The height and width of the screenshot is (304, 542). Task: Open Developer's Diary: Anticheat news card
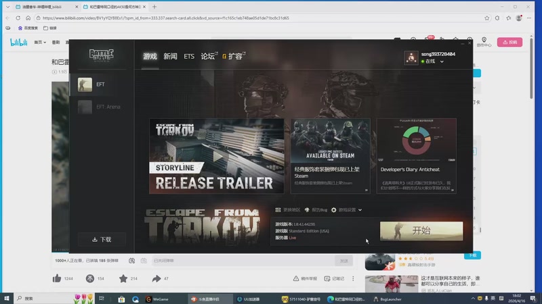[416, 156]
